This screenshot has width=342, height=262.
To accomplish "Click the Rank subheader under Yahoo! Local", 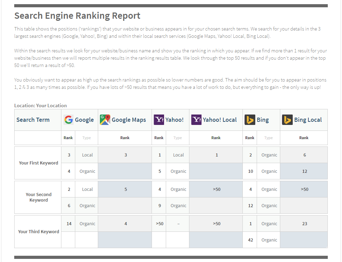I will 216,138.
